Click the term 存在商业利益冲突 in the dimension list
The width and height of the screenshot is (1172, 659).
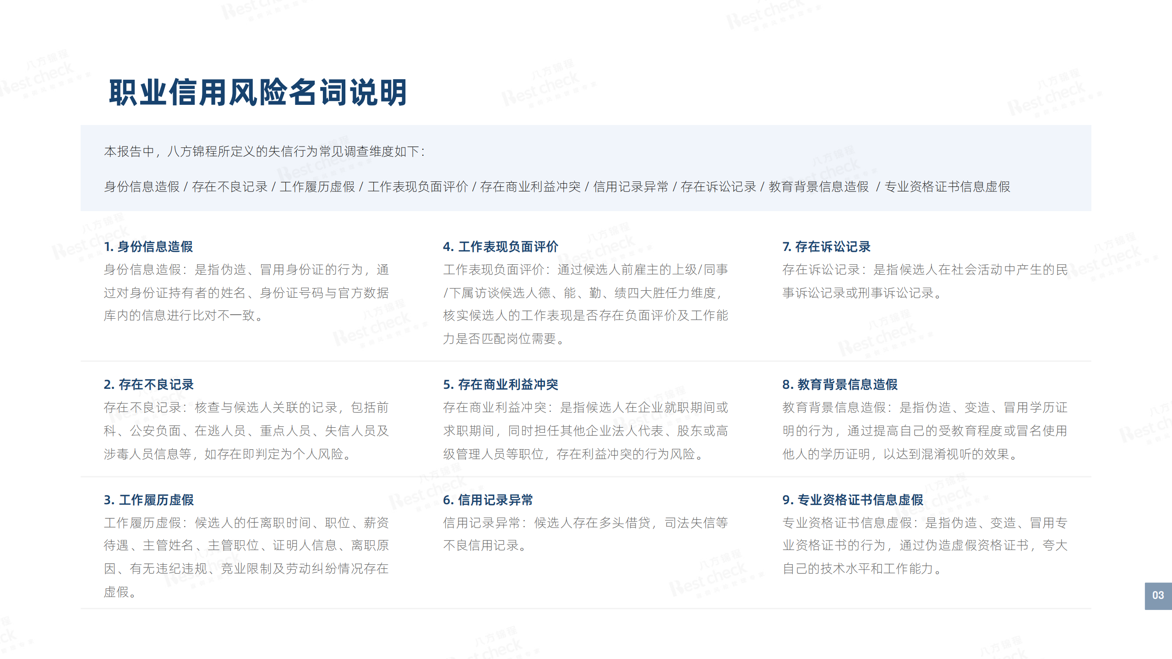pos(532,187)
